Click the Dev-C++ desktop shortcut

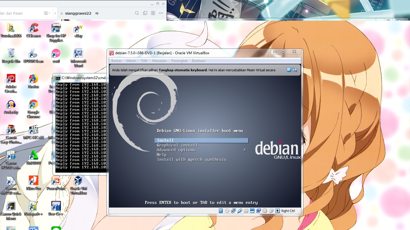pos(56,208)
